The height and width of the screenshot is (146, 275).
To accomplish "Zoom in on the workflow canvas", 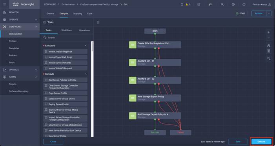I will 268,32.
